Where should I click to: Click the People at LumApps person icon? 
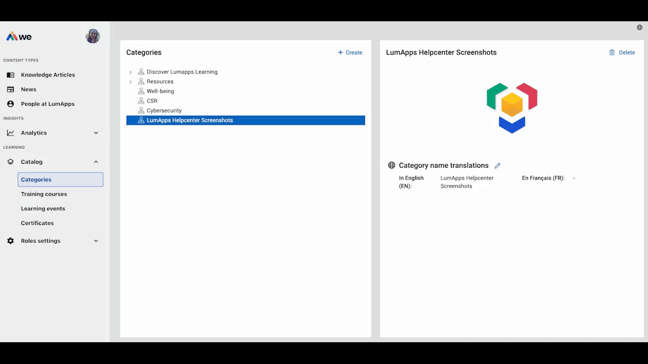tap(11, 104)
